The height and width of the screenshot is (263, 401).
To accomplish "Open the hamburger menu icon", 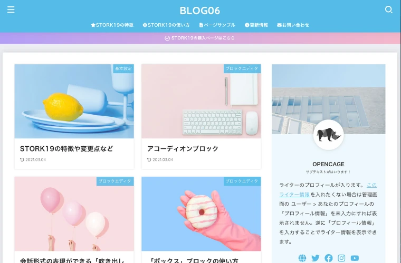I will 11,9.
